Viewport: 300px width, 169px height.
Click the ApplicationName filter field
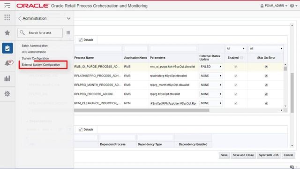coord(135,49)
